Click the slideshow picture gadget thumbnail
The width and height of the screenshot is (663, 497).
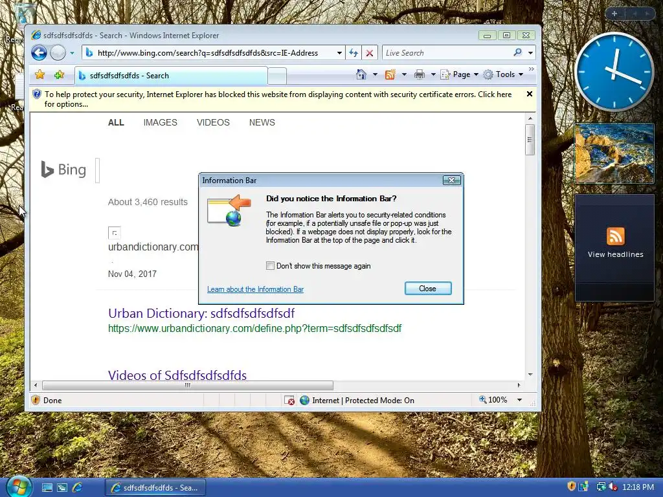coord(614,153)
